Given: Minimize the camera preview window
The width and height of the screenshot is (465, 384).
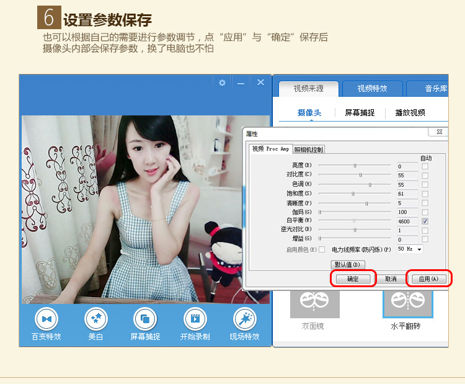Looking at the screenshot, I should [x=241, y=83].
